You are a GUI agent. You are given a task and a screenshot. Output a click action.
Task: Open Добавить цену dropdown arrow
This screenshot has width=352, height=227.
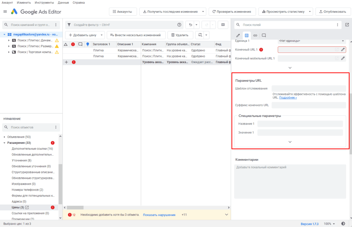pyautogui.click(x=101, y=35)
